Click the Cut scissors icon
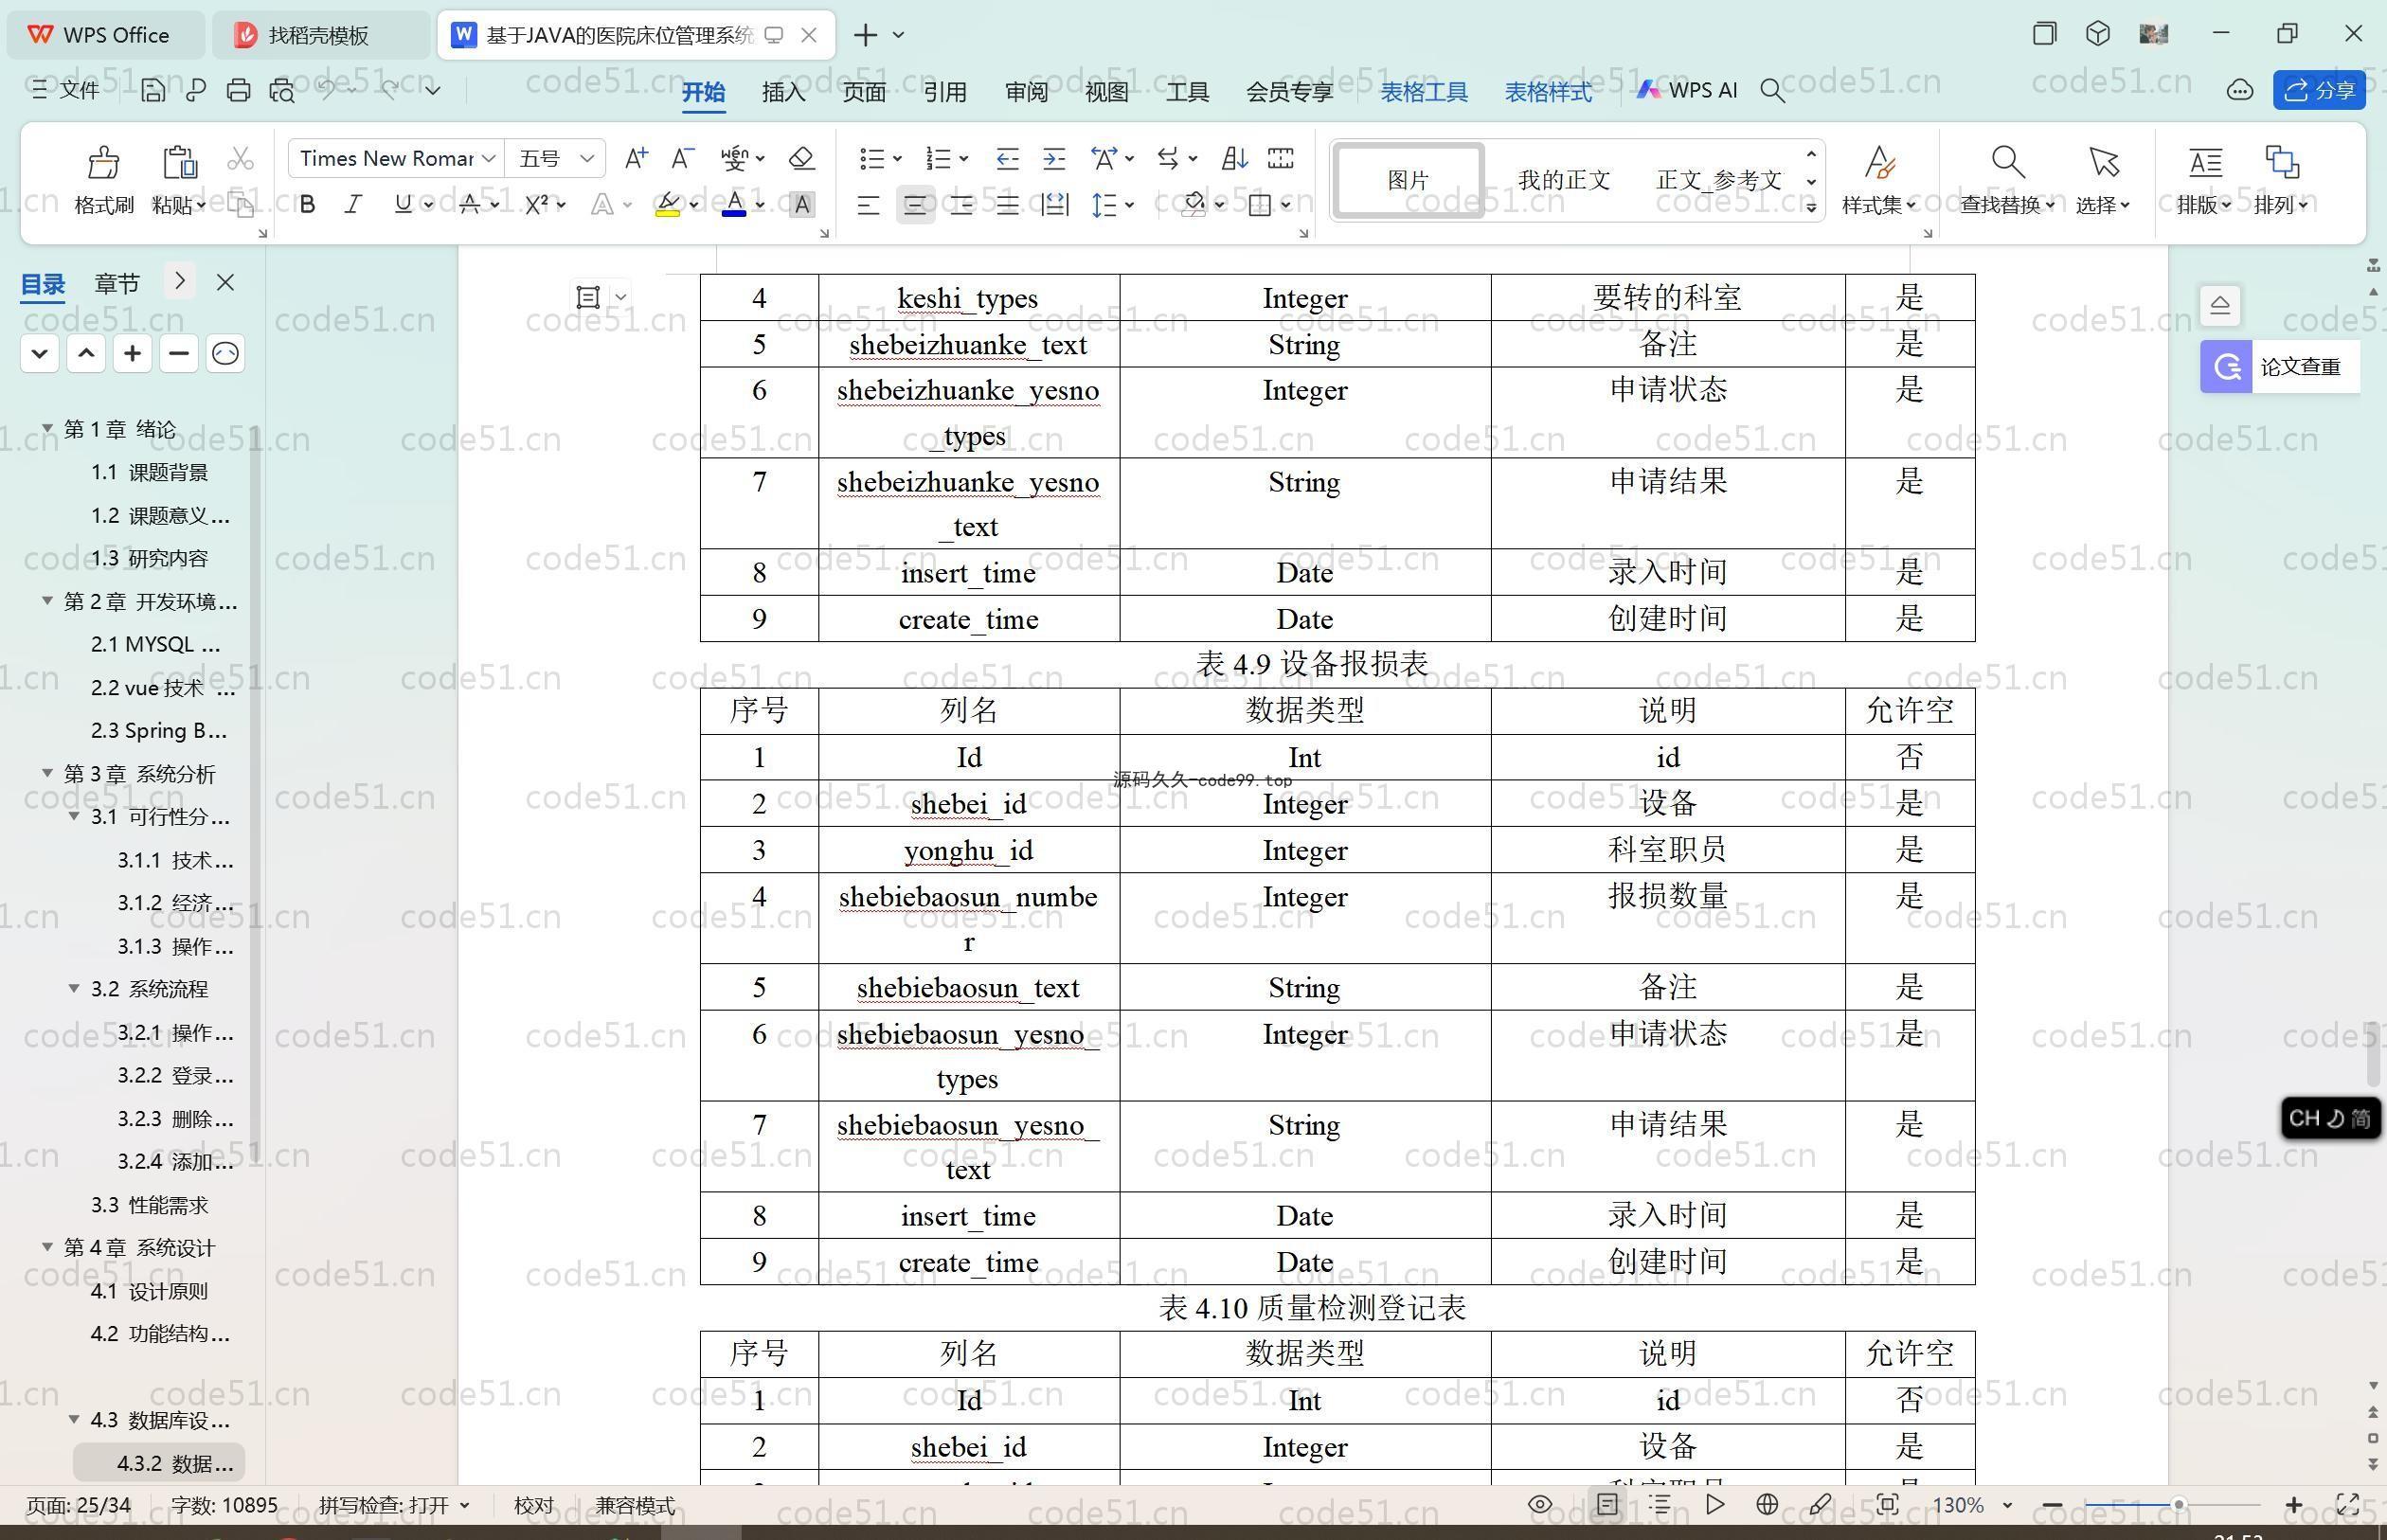Screen dimensions: 2387x1540 point(240,159)
